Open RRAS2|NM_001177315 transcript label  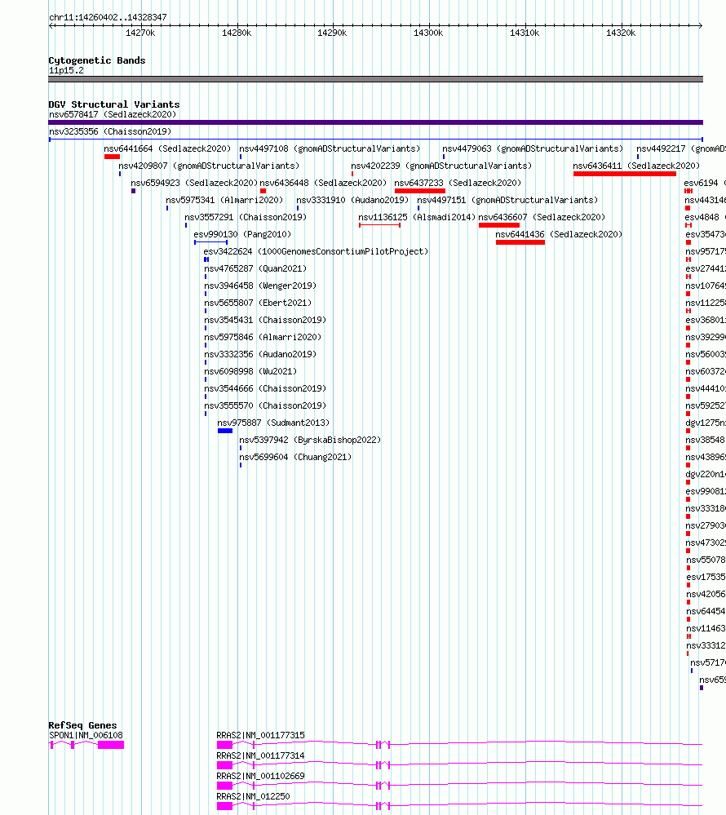[x=261, y=736]
